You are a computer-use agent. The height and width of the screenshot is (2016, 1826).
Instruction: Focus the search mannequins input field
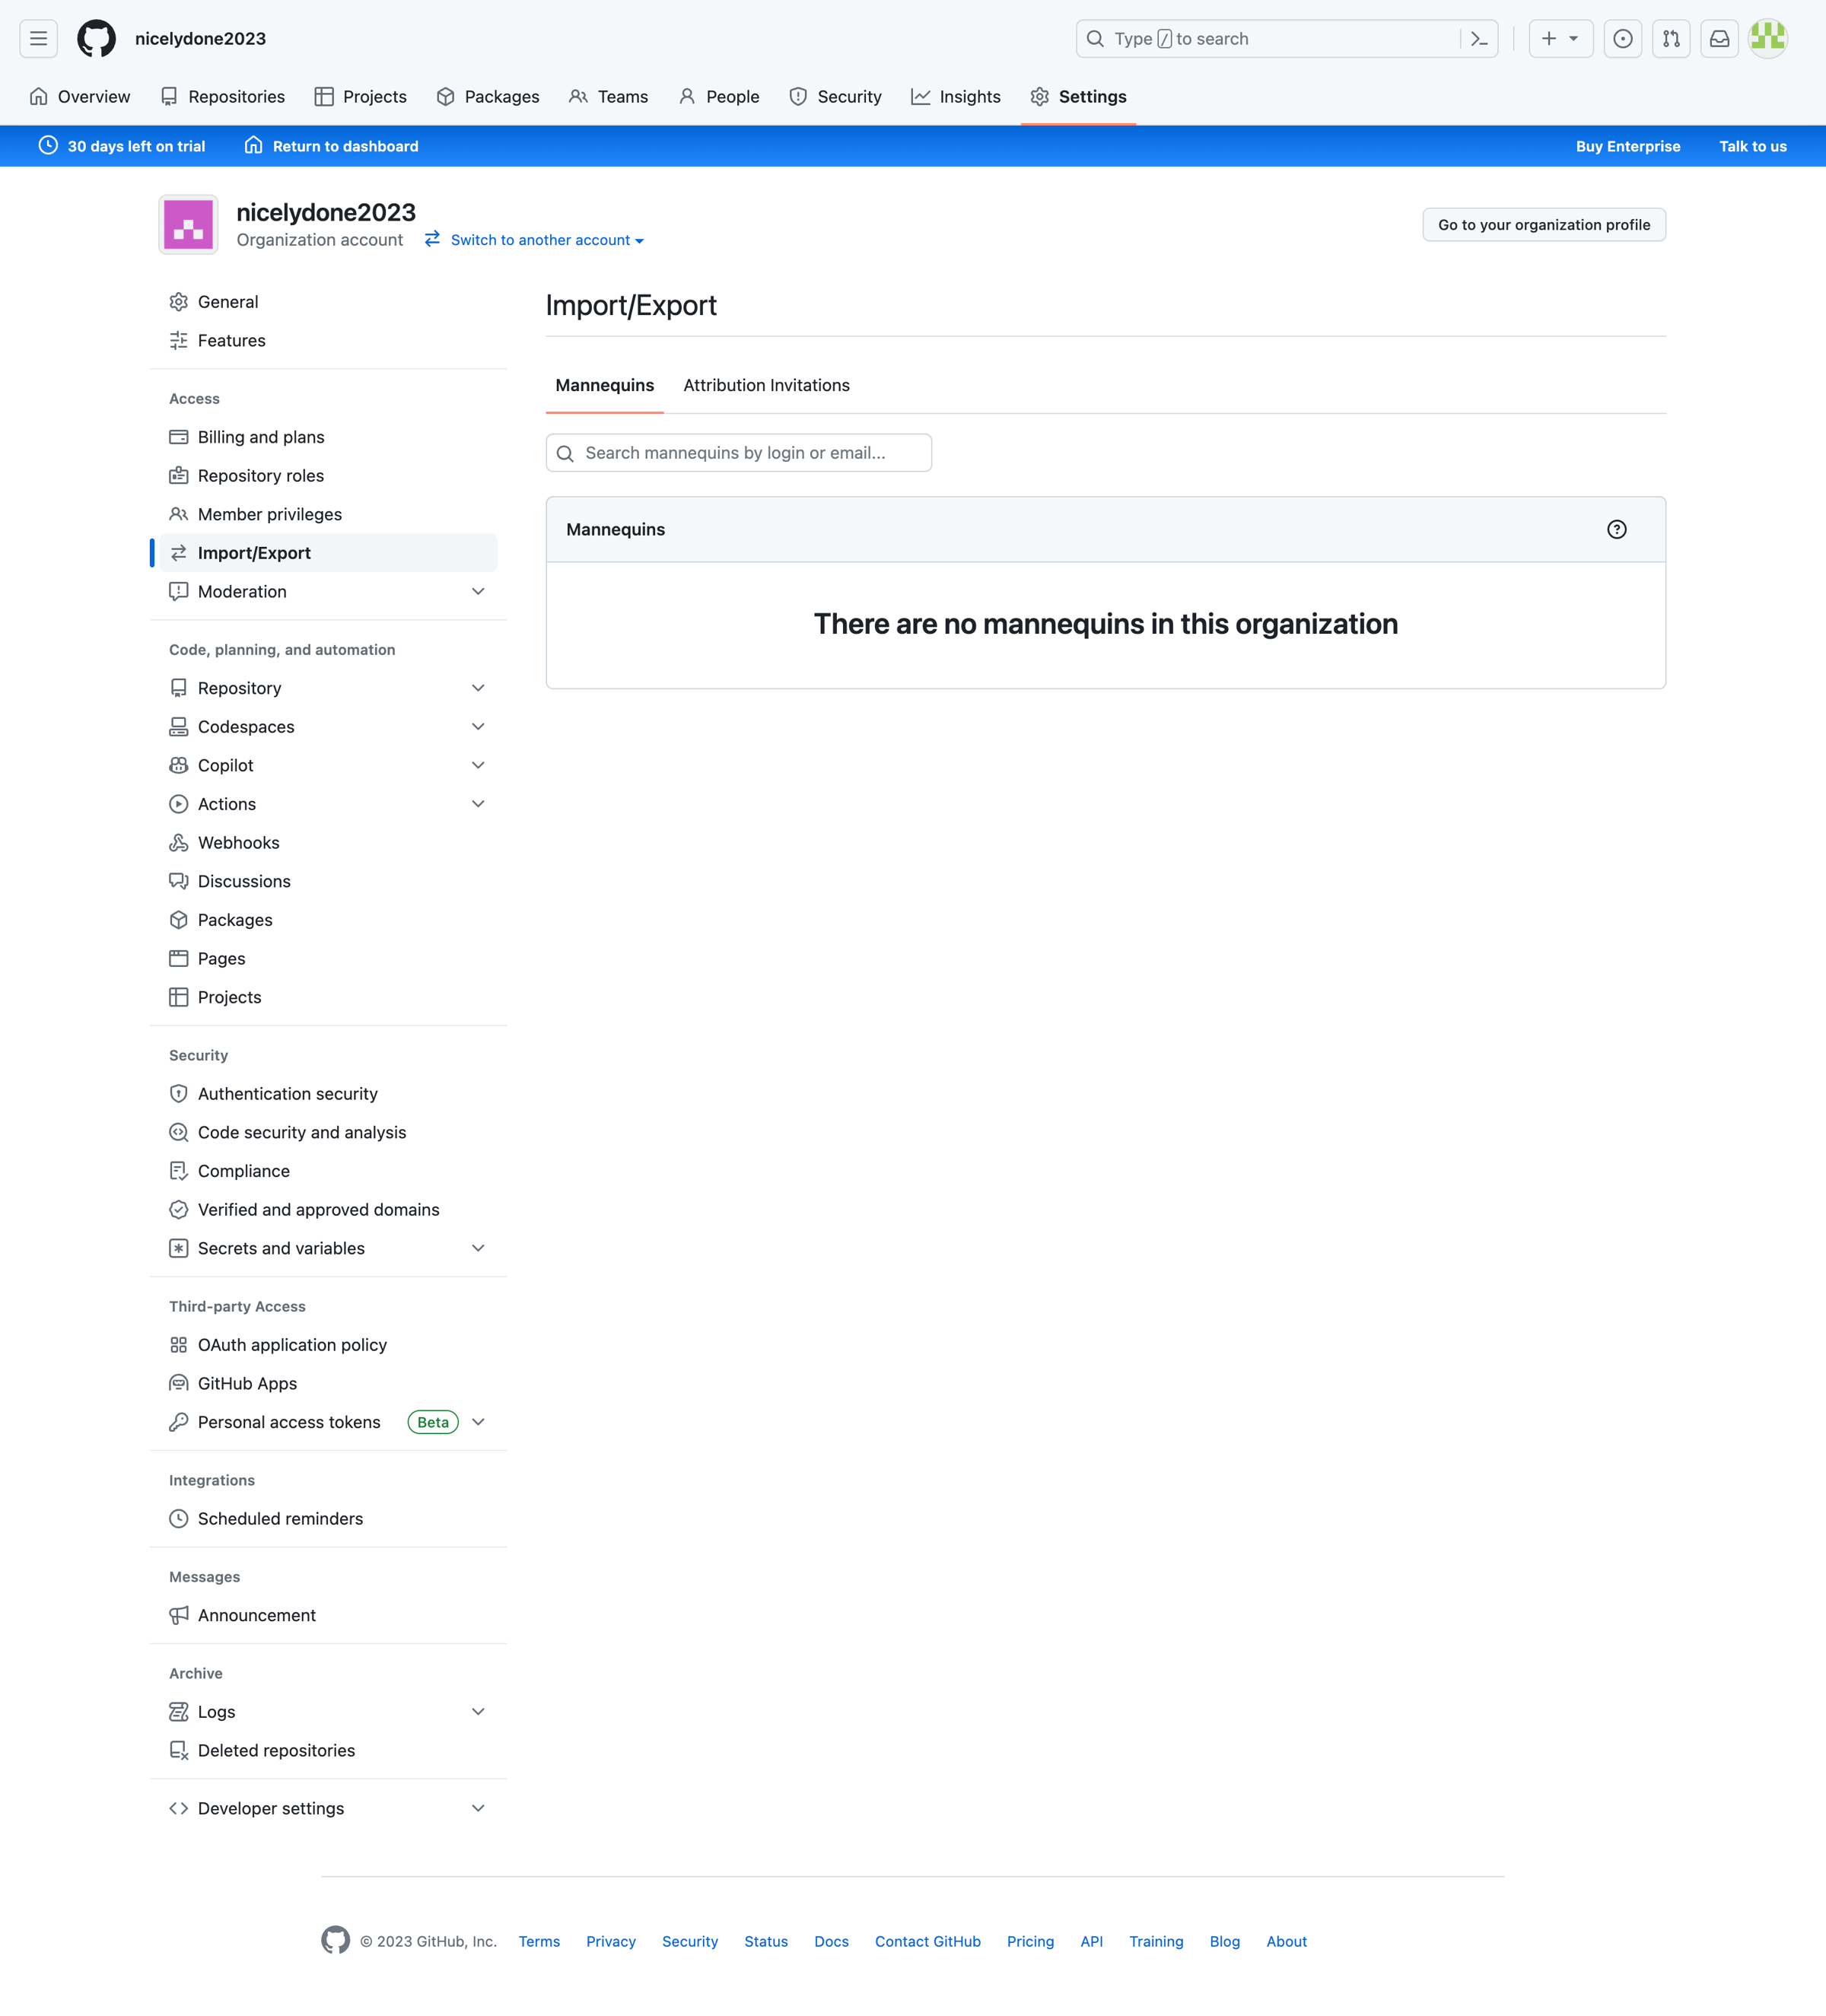(739, 453)
